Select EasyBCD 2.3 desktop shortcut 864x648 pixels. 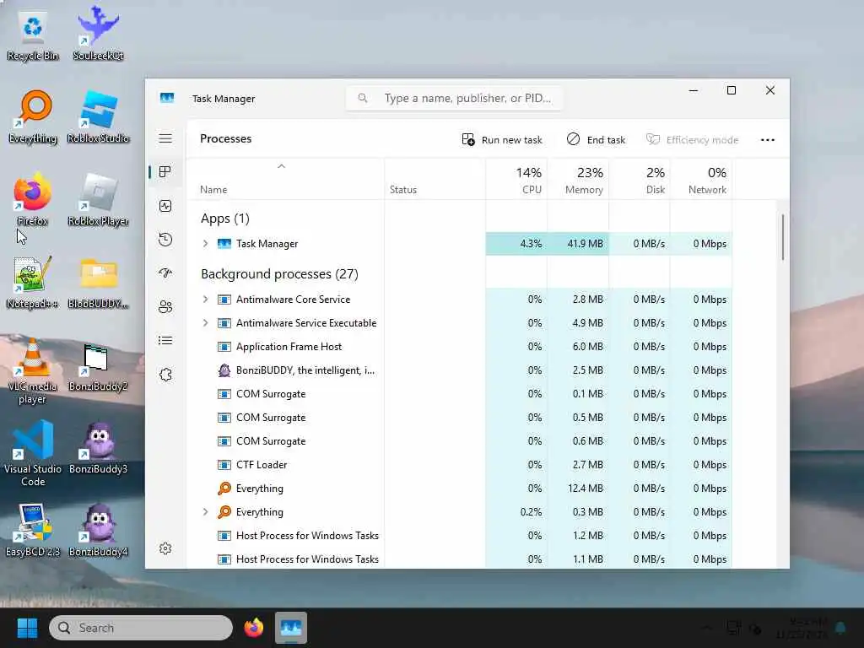point(33,530)
